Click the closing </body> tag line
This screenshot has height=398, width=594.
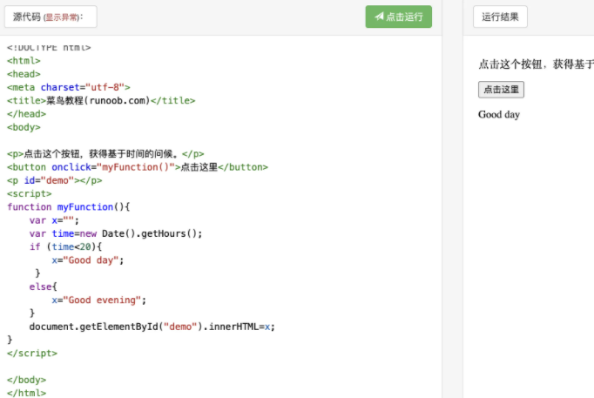coord(26,380)
